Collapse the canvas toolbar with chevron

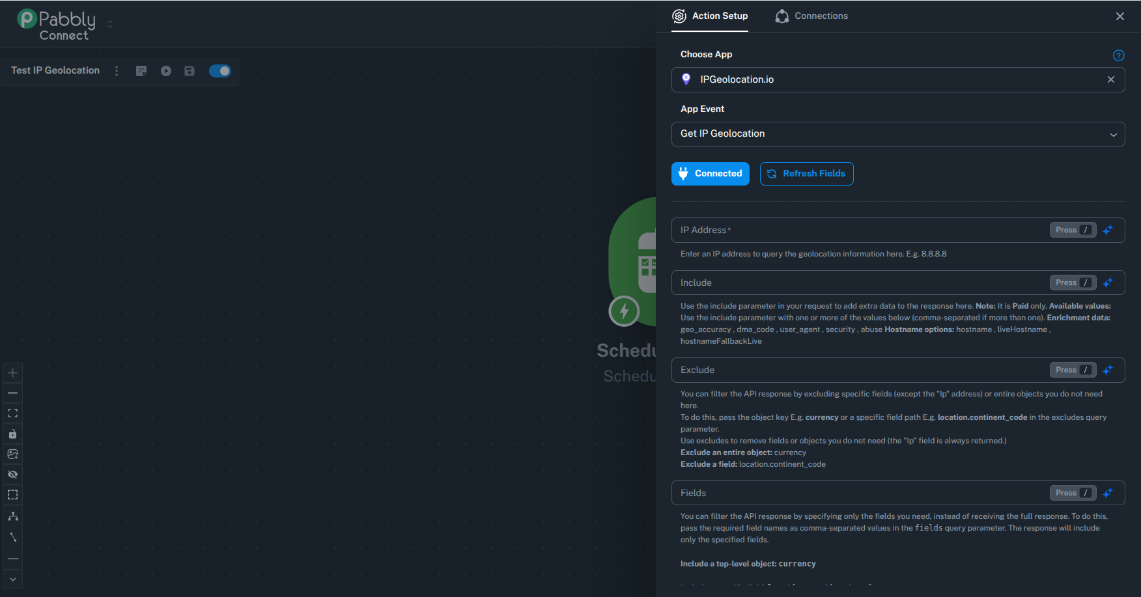tap(12, 579)
